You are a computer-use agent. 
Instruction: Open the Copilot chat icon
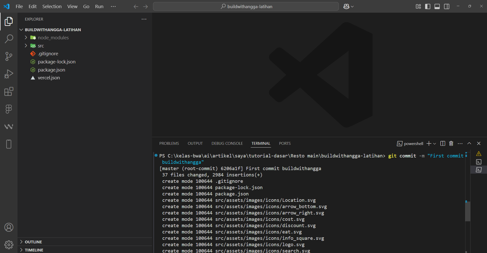(x=346, y=7)
